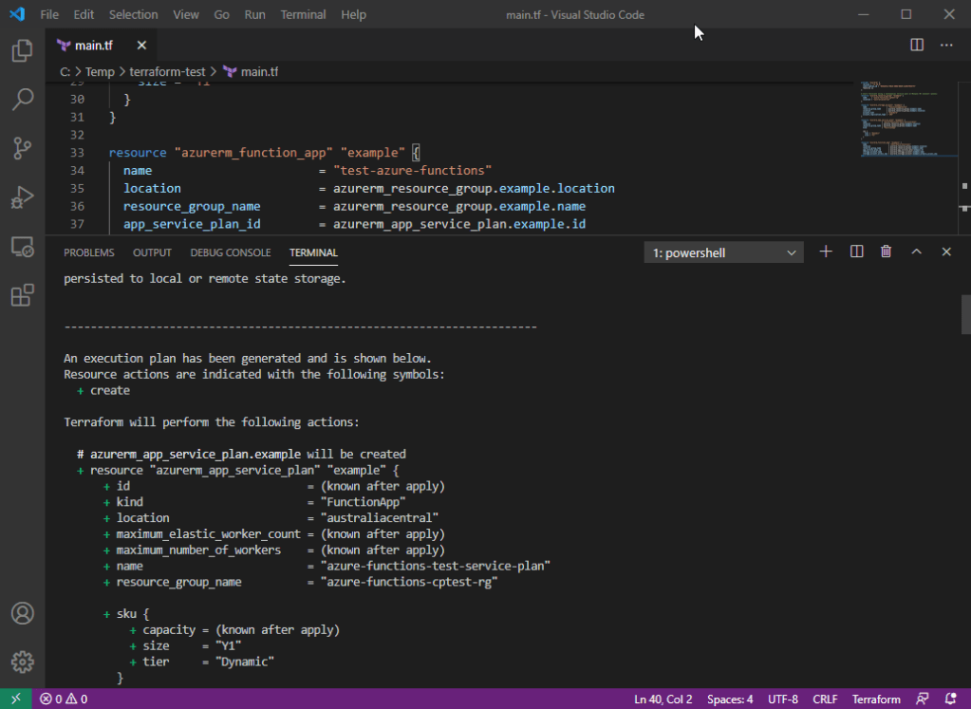
Task: Open the Terminal menu in menu bar
Action: (x=303, y=14)
